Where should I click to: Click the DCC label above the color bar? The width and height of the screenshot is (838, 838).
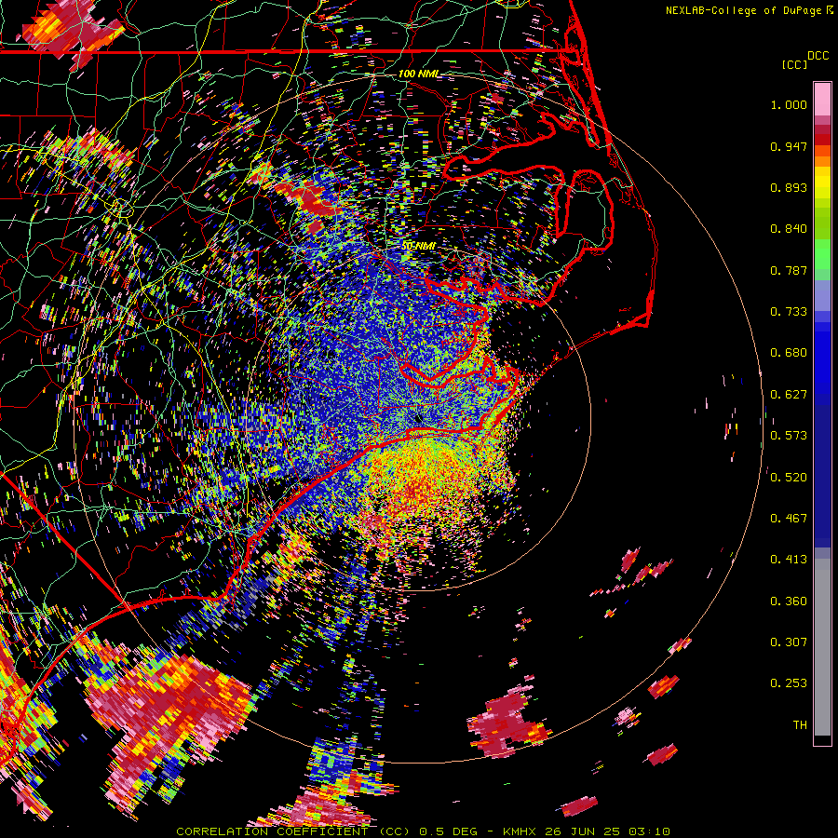pos(818,56)
